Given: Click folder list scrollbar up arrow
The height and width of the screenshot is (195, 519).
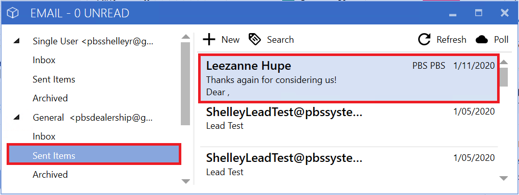Looking at the screenshot, I should 186,37.
